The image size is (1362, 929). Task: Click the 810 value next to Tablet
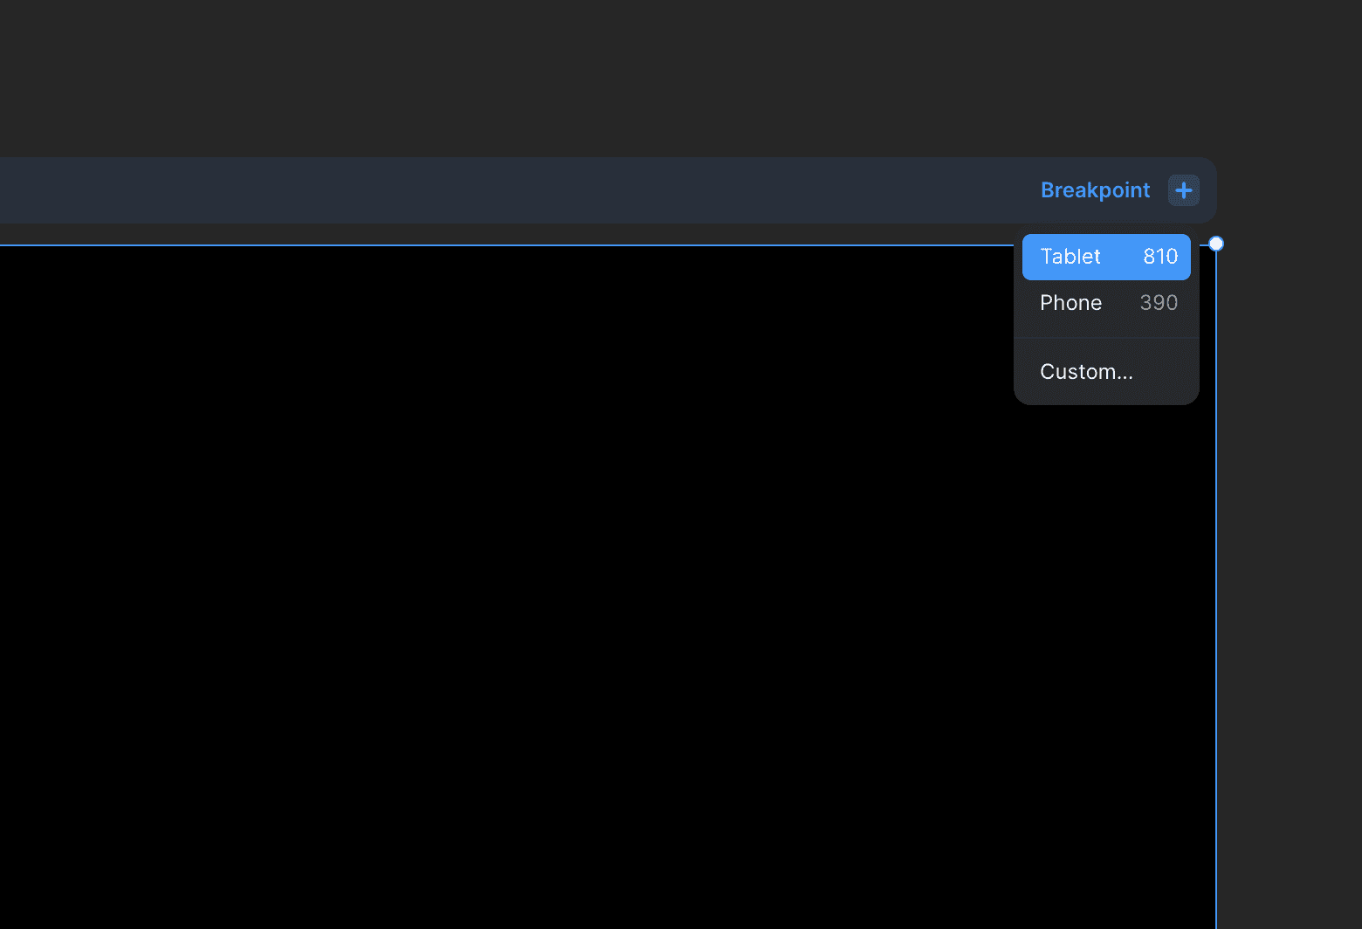point(1159,257)
